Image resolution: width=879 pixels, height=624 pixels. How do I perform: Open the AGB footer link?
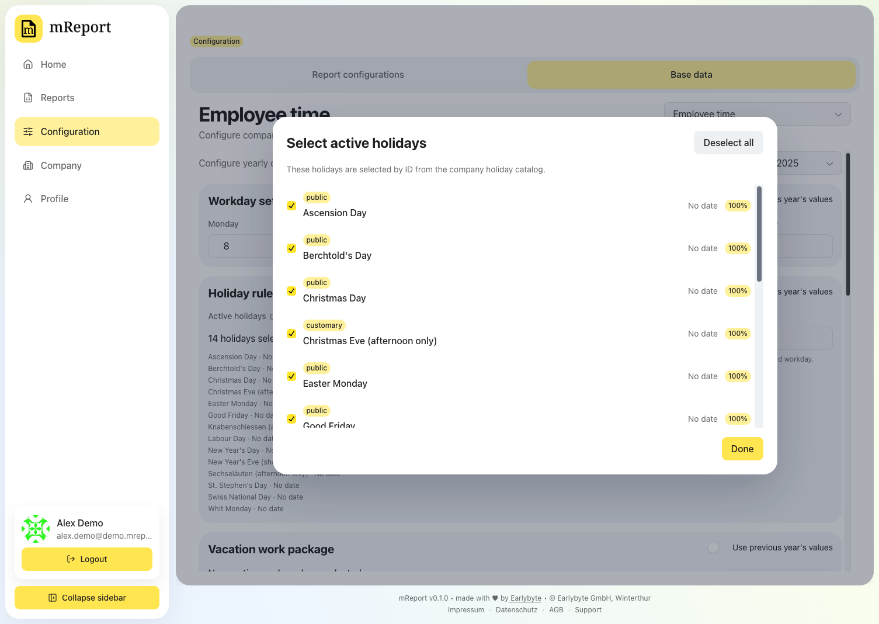[556, 610]
